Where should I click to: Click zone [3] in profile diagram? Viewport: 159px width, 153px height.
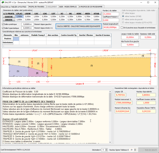[x=92, y=66]
